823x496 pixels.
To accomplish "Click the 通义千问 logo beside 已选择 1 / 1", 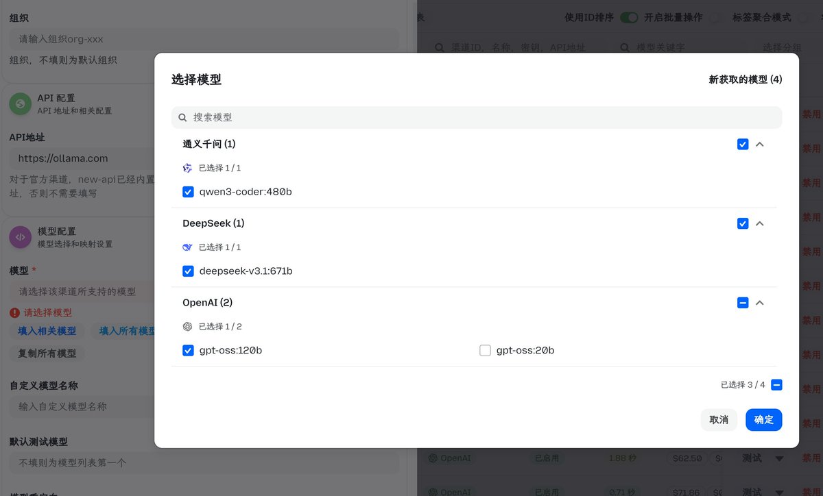I will [x=187, y=168].
